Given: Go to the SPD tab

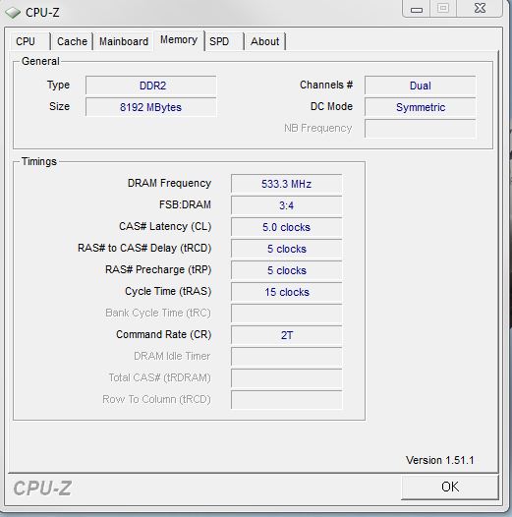Looking at the screenshot, I should [x=224, y=41].
